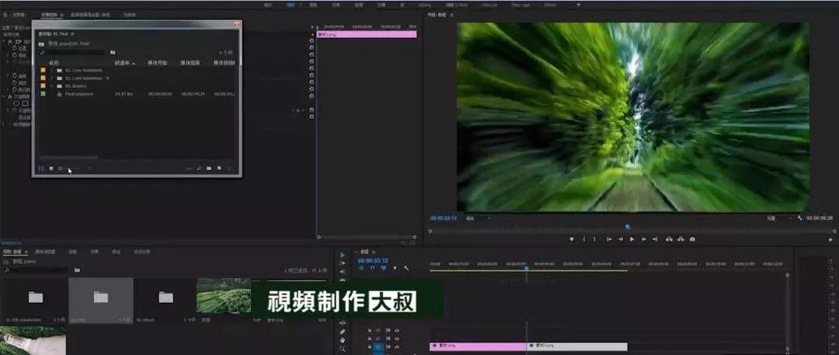Select the Track Select Forward tool
This screenshot has width=839, height=355.
coord(343,263)
